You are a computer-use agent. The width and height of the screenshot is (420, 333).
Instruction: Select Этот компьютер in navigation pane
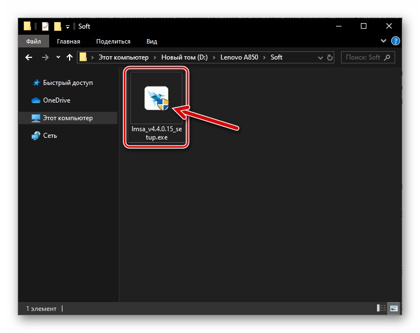point(68,118)
